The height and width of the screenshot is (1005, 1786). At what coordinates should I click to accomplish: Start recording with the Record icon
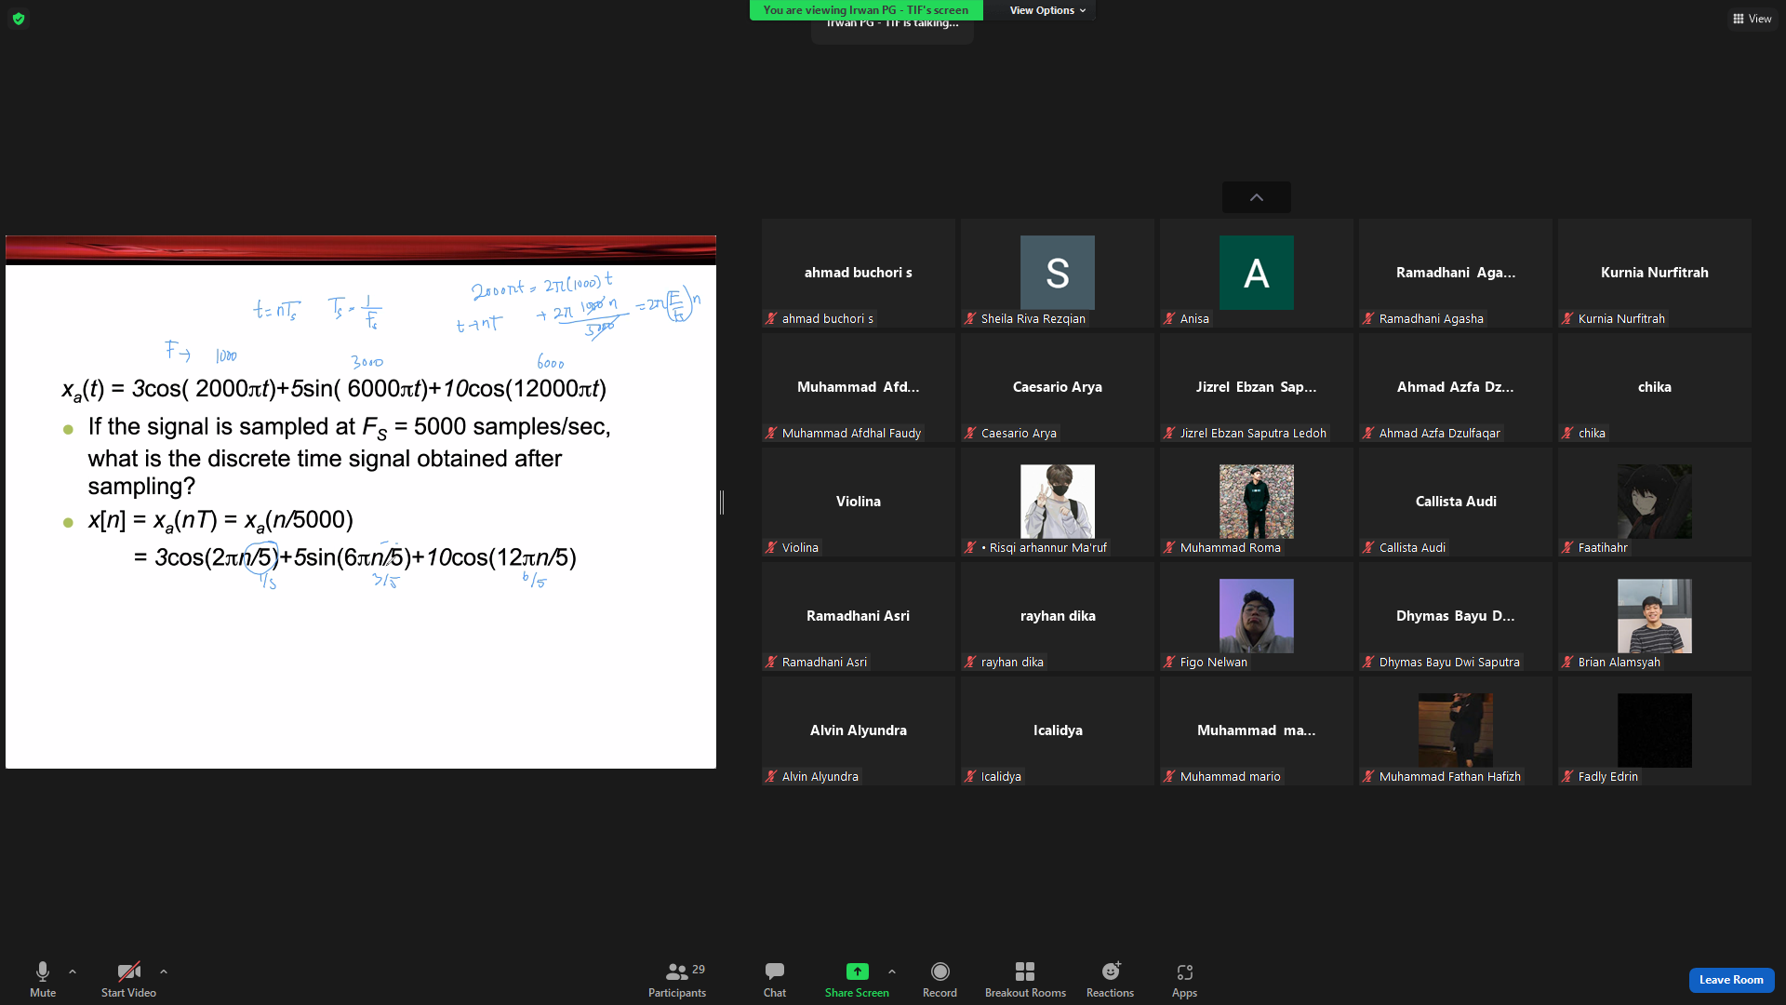coord(940,971)
